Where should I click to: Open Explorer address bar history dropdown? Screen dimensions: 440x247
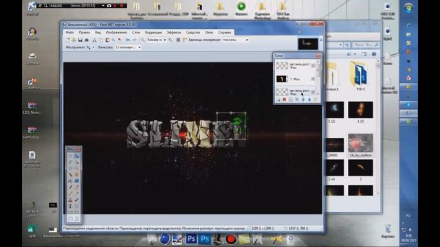click(x=340, y=45)
